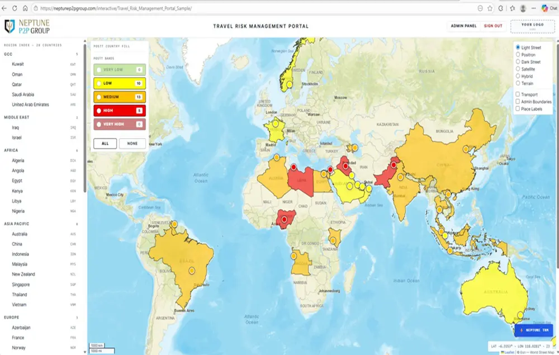Toggle the Very High risk band

tap(120, 124)
